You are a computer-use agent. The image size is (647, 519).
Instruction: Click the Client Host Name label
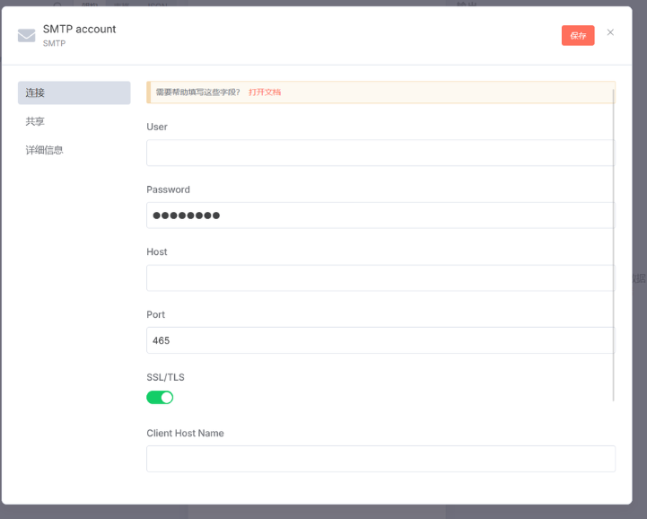(x=185, y=433)
